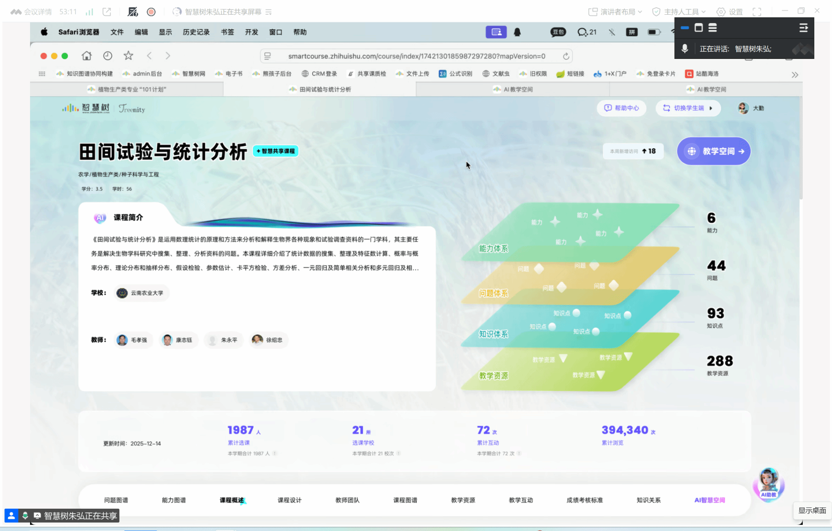Click the notification bell icon
Viewport: 832px width, 531px height.
[x=517, y=32]
